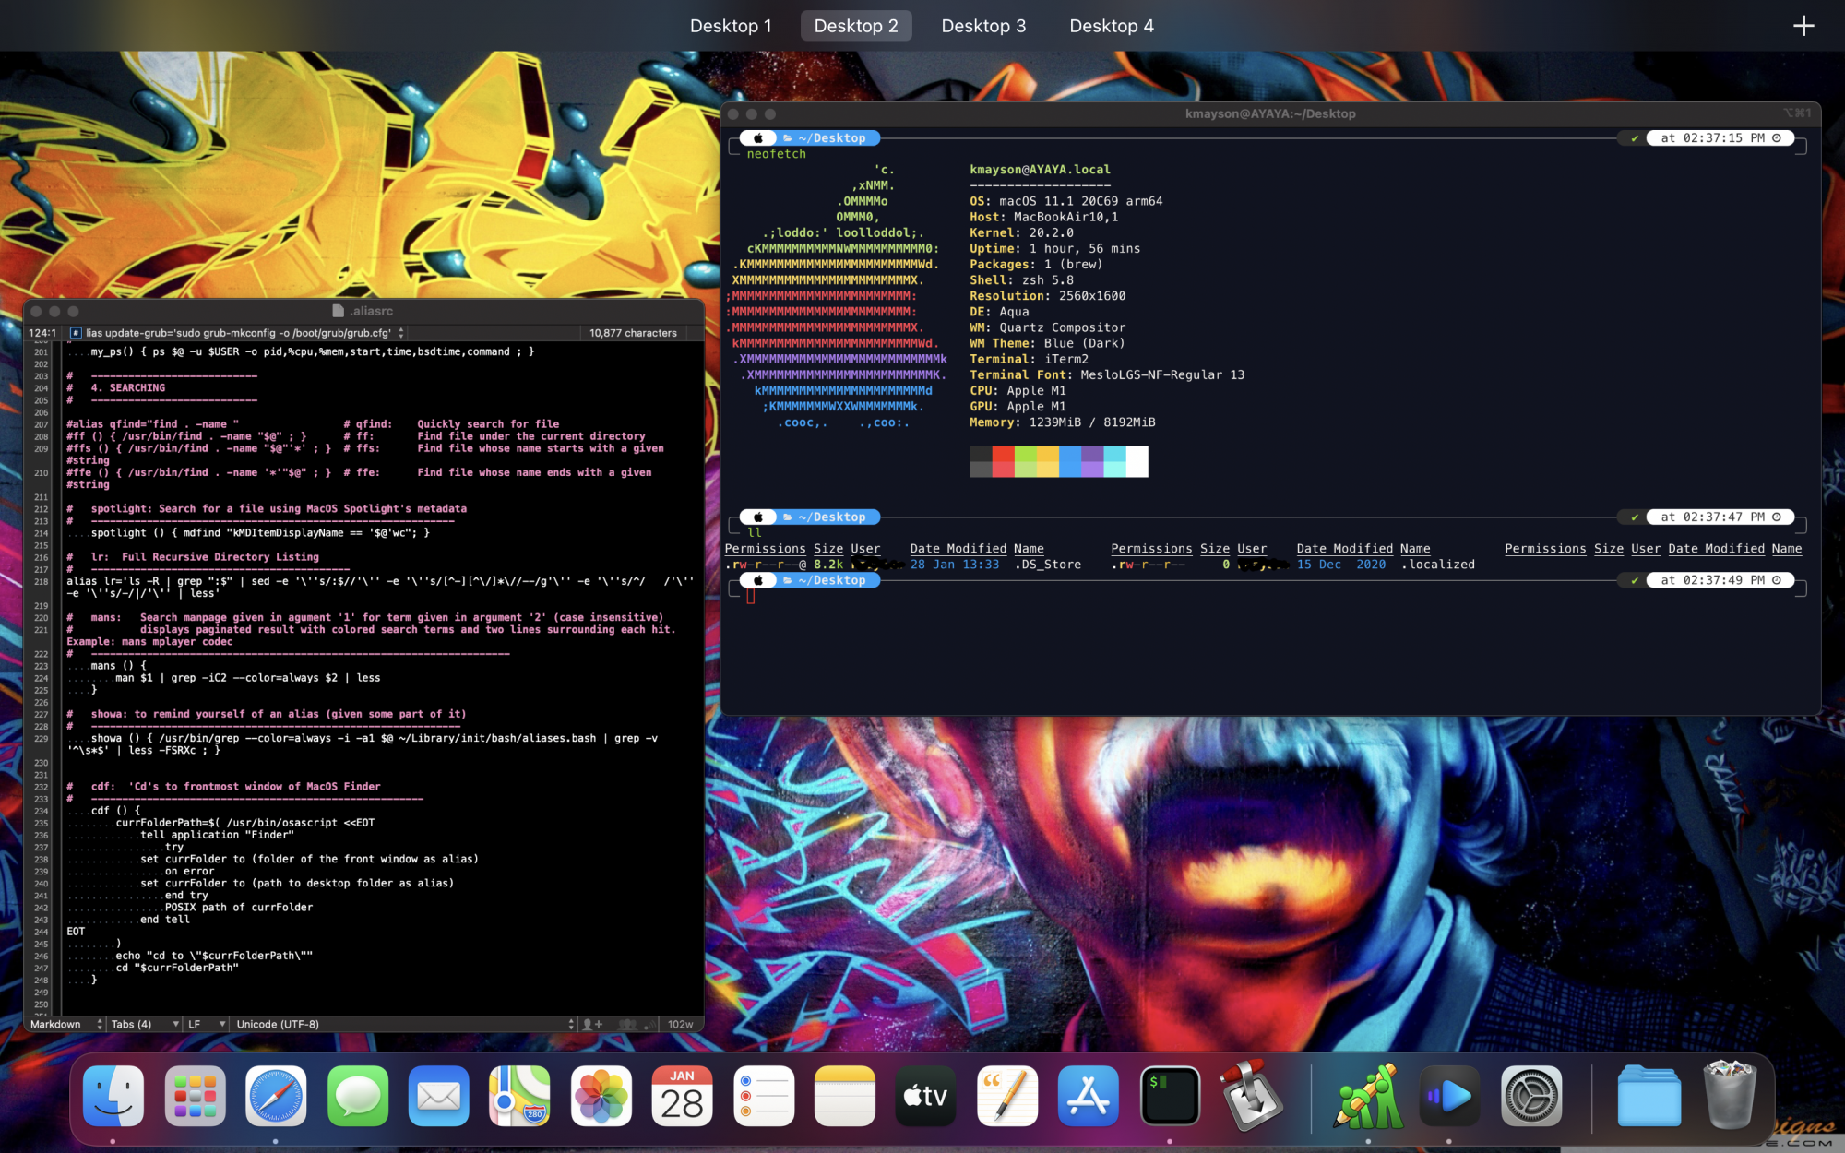Screen dimensions: 1845x1153
Task: Open the Markdown mode dropdown
Action: (x=65, y=1024)
